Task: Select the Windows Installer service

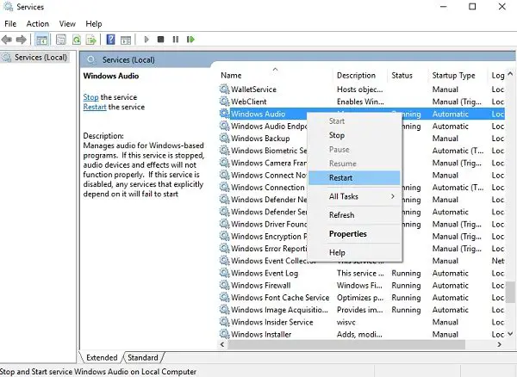Action: [362, 334]
